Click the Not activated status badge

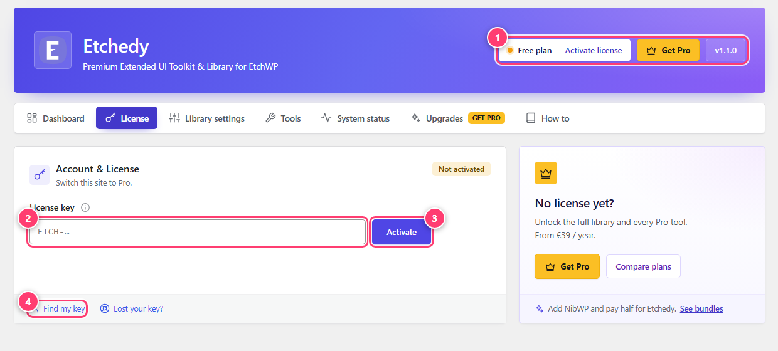coord(461,169)
